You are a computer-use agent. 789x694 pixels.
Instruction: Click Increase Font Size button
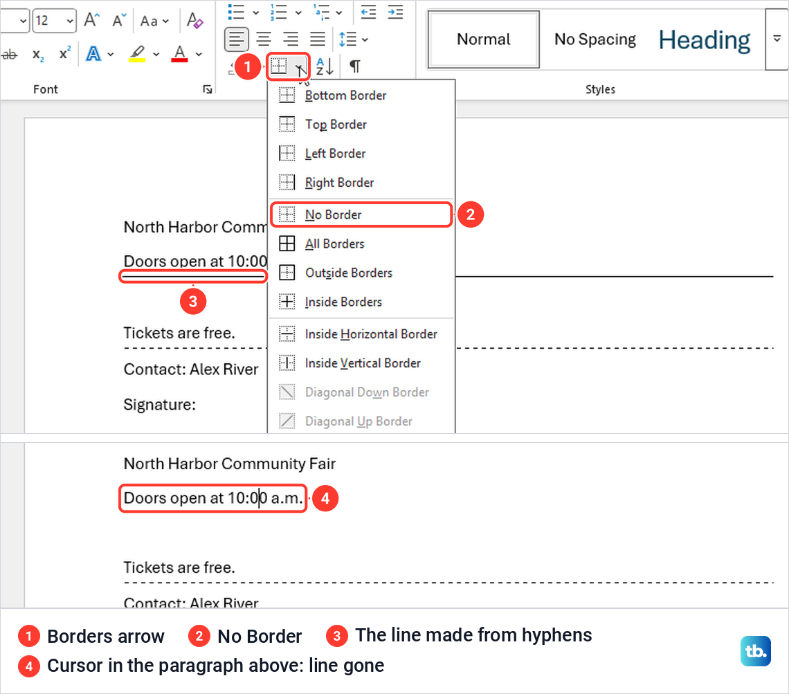91,21
